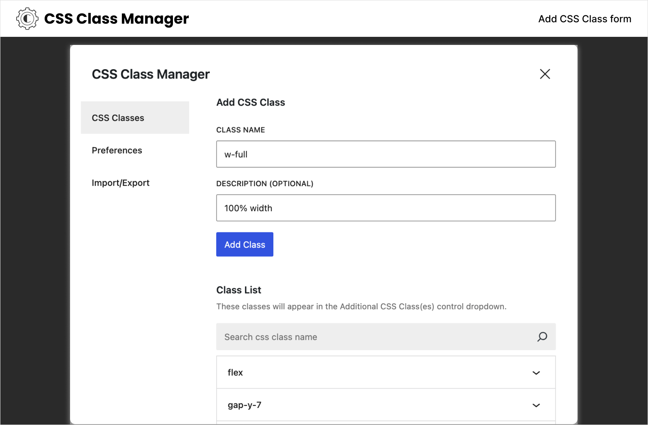The height and width of the screenshot is (425, 648).
Task: Click the bold CSS Class Manager site title
Action: pyautogui.click(x=116, y=19)
